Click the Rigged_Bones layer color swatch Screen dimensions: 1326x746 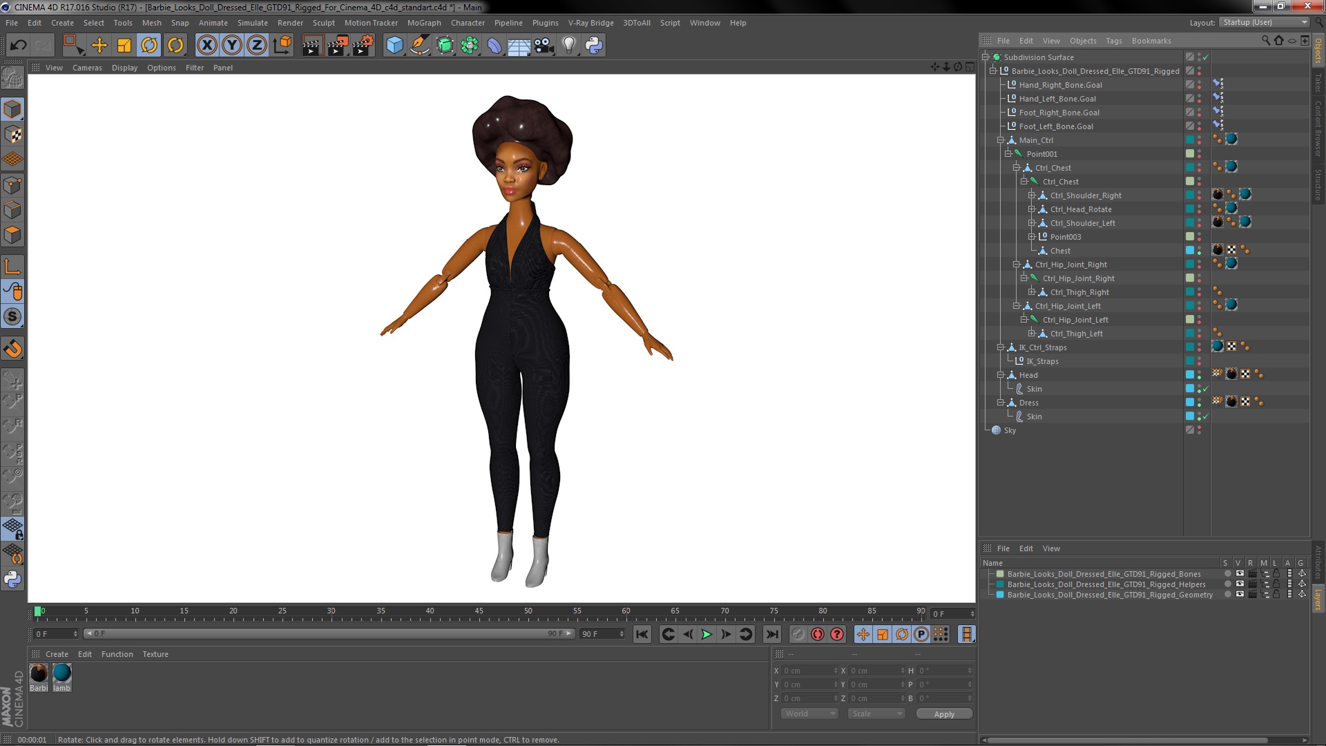pos(1000,574)
